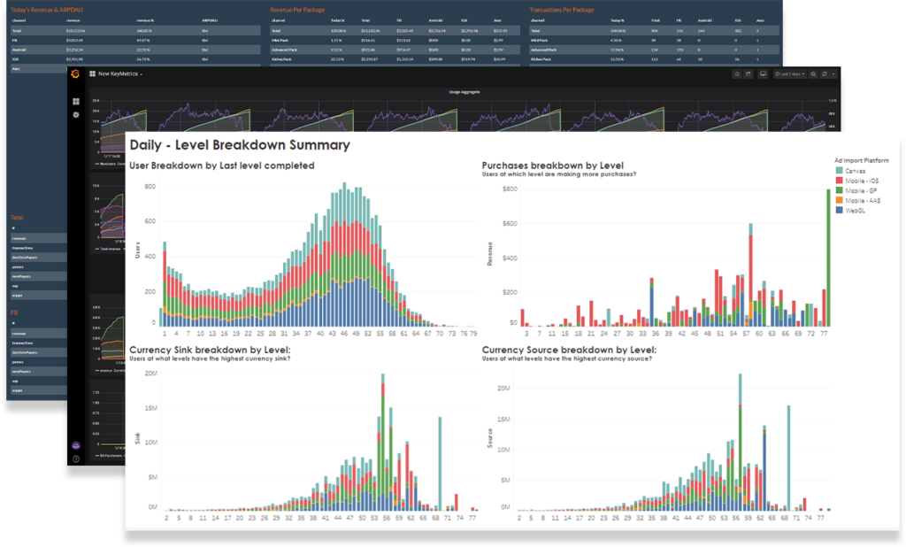Open the configuration gear in sidebar
Screen dimensions: 906x547
[75, 115]
